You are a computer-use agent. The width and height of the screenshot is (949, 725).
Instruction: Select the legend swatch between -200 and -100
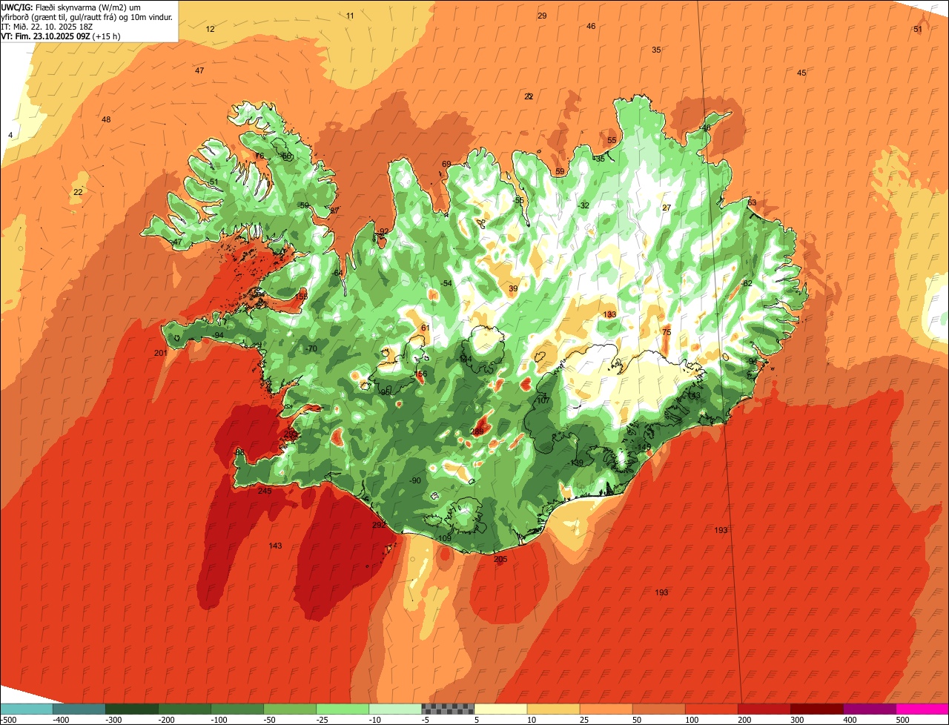coord(185,708)
